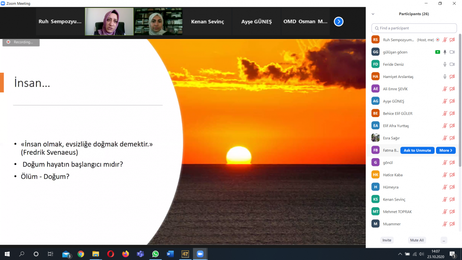Click camera icon for Feride Deniz
This screenshot has height=260, width=462.
pos(452,64)
